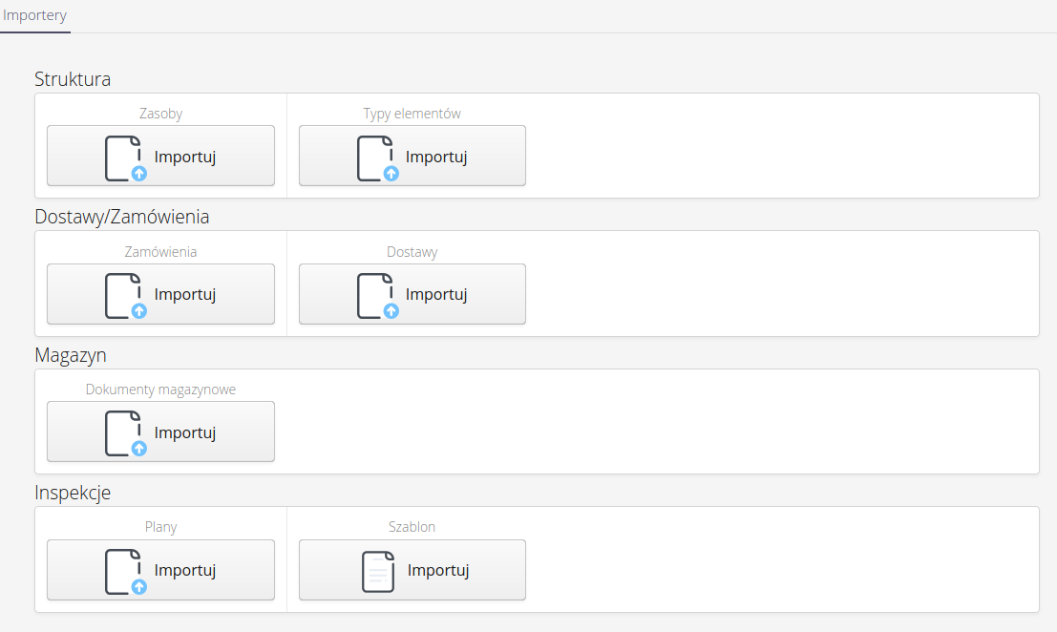The height and width of the screenshot is (632, 1057).
Task: Click the Inspekcje section heading
Action: 74,493
